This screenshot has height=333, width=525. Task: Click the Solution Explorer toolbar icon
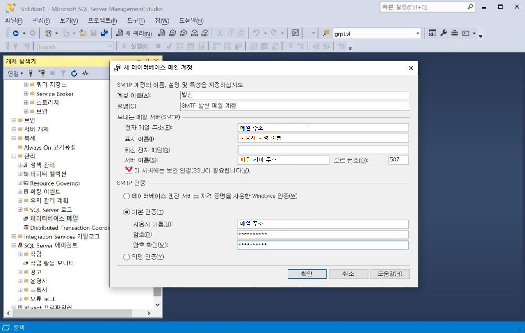tap(432, 34)
